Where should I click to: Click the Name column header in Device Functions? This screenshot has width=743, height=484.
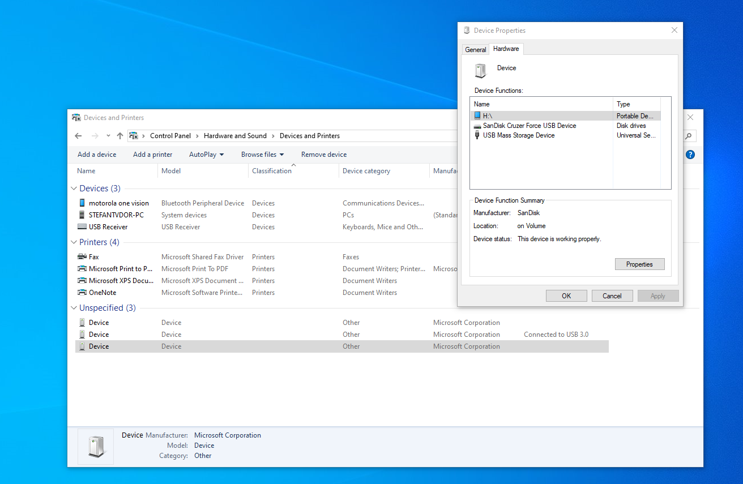pyautogui.click(x=542, y=104)
